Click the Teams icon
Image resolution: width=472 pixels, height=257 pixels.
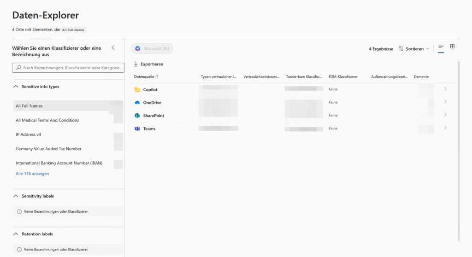137,129
